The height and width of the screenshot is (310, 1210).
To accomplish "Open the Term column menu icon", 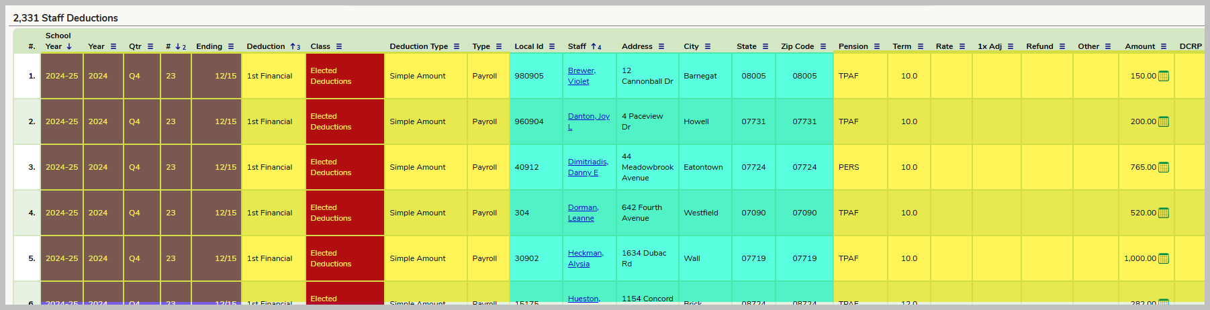I will (x=921, y=46).
